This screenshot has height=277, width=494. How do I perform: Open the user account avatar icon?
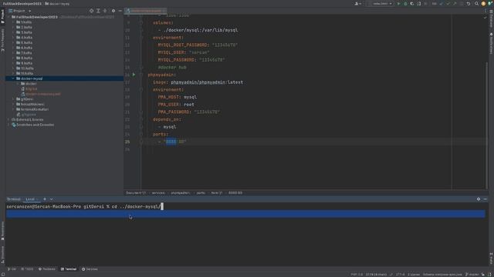pyautogui.click(x=483, y=4)
